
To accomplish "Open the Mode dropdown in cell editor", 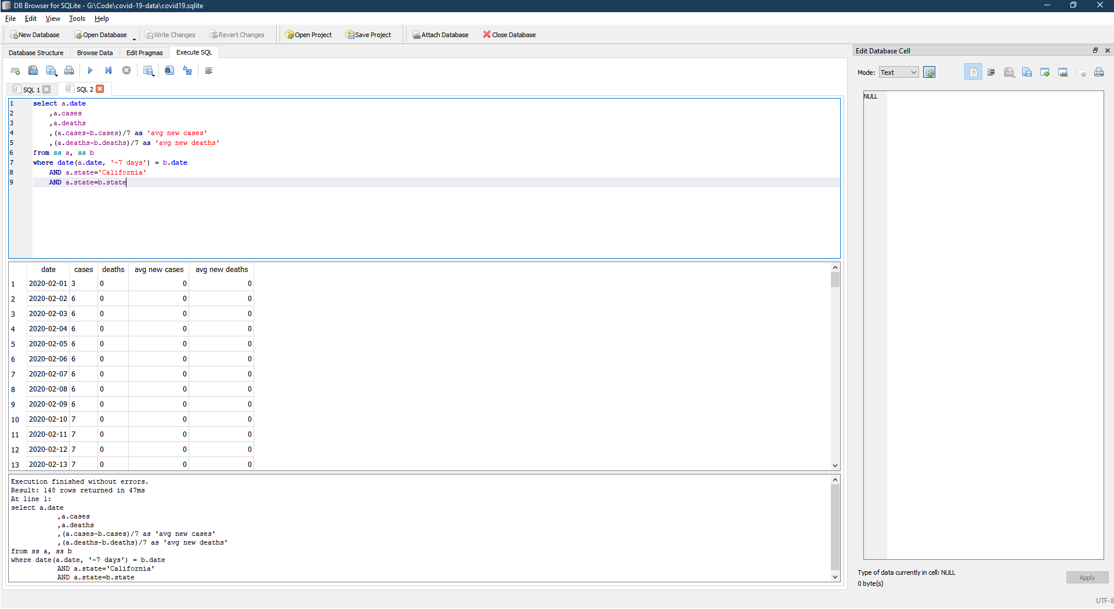I will (x=898, y=72).
